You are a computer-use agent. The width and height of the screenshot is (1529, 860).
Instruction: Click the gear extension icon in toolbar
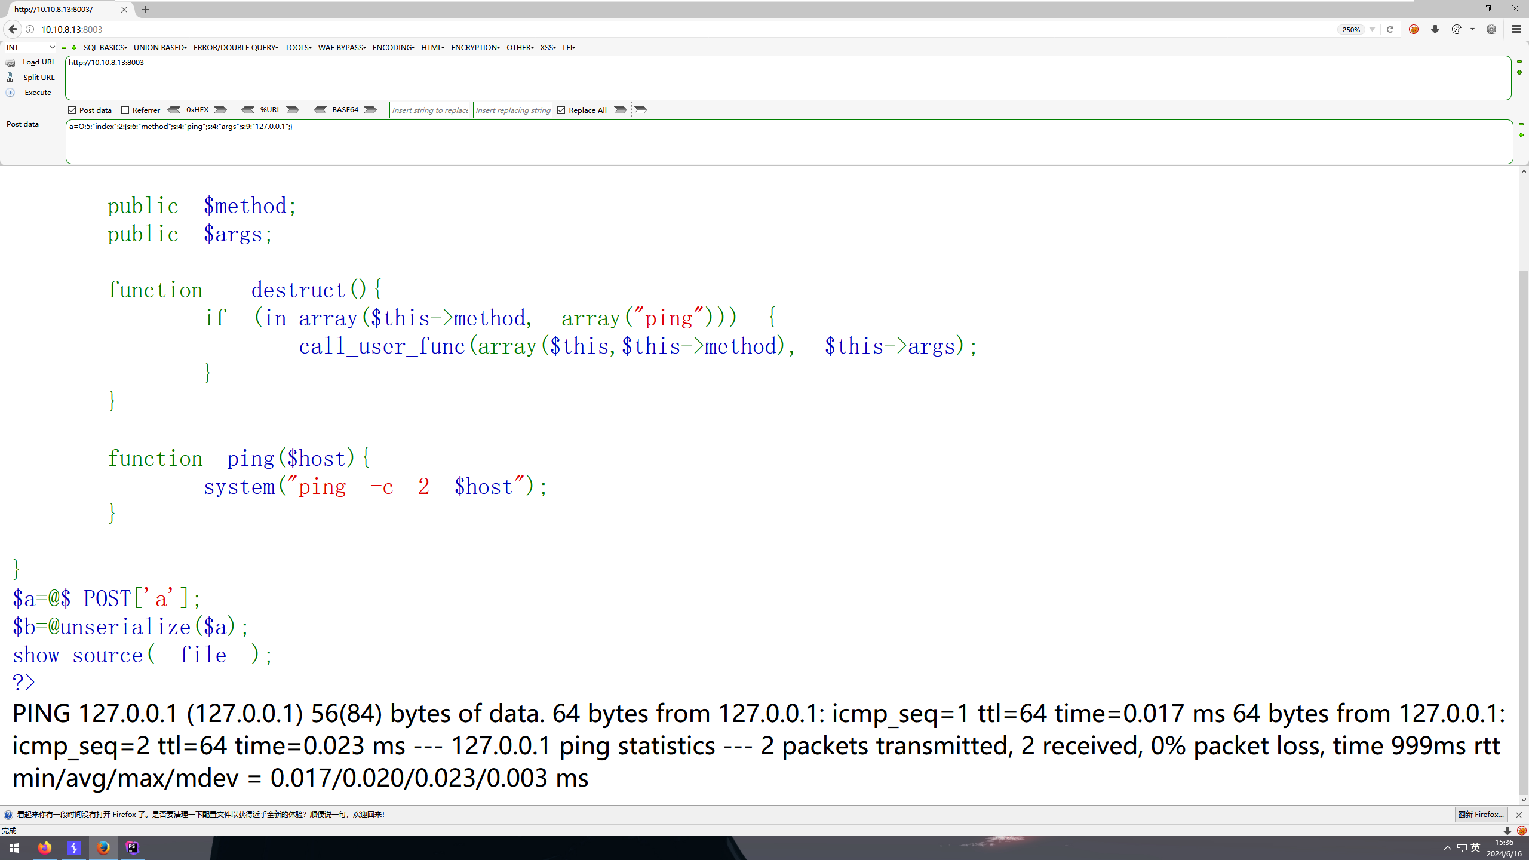coord(1491,29)
